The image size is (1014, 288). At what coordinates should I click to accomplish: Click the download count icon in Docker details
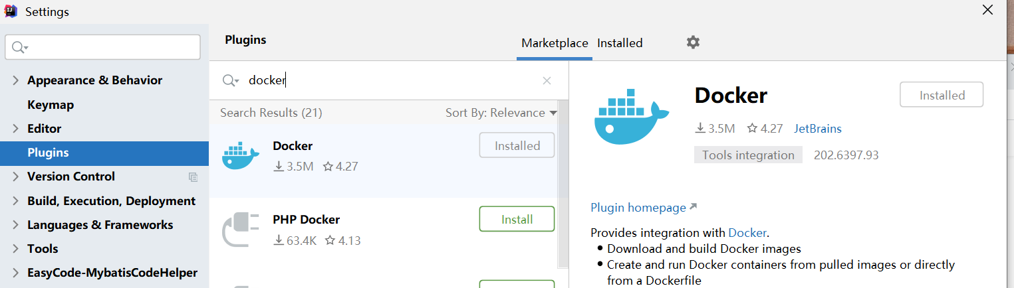(x=700, y=129)
